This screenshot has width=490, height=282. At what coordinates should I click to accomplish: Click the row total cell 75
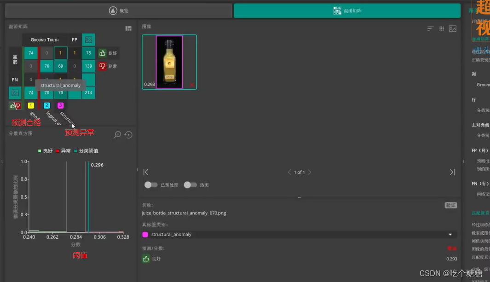click(x=88, y=53)
